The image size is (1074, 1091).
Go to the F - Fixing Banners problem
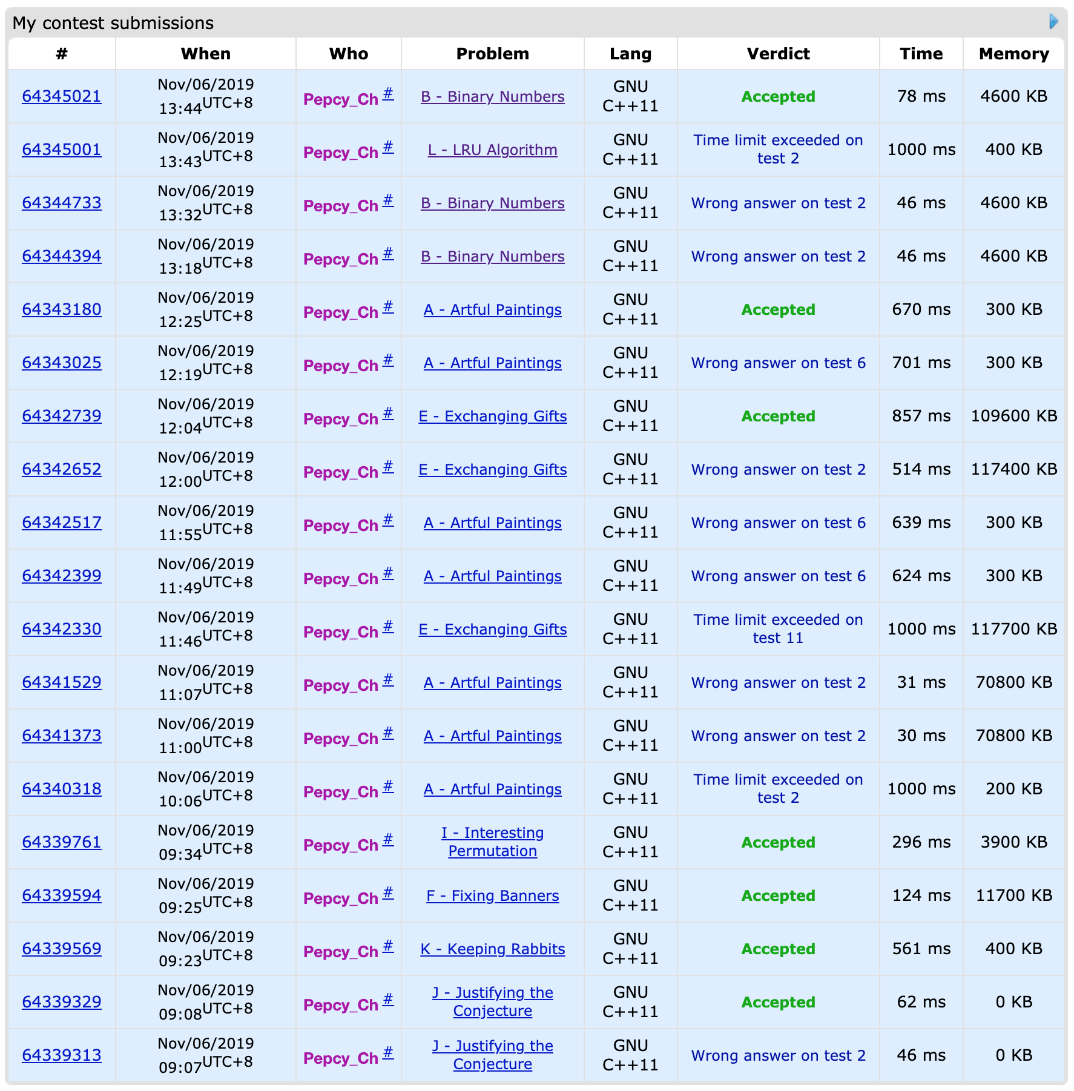pos(492,896)
